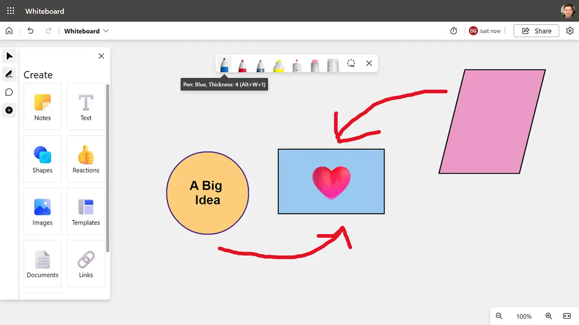Activate the lasso select tool

click(x=351, y=64)
